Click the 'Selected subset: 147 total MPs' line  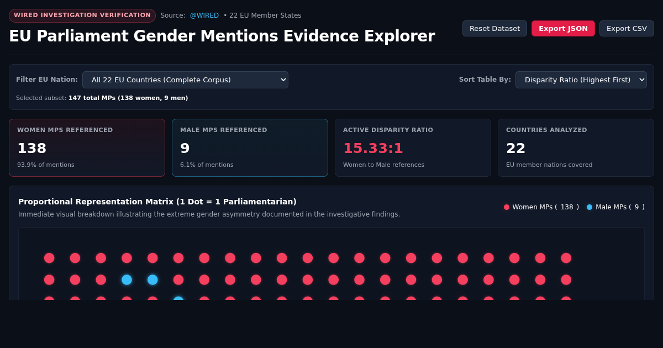102,98
